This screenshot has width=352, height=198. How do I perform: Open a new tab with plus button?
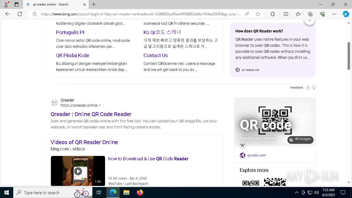(x=94, y=4)
